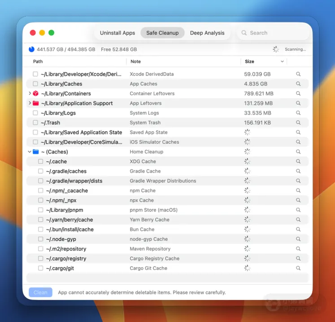Select the "~/.cargo/git" path text
Viewport: 335px width, 322px height.
(x=60, y=268)
